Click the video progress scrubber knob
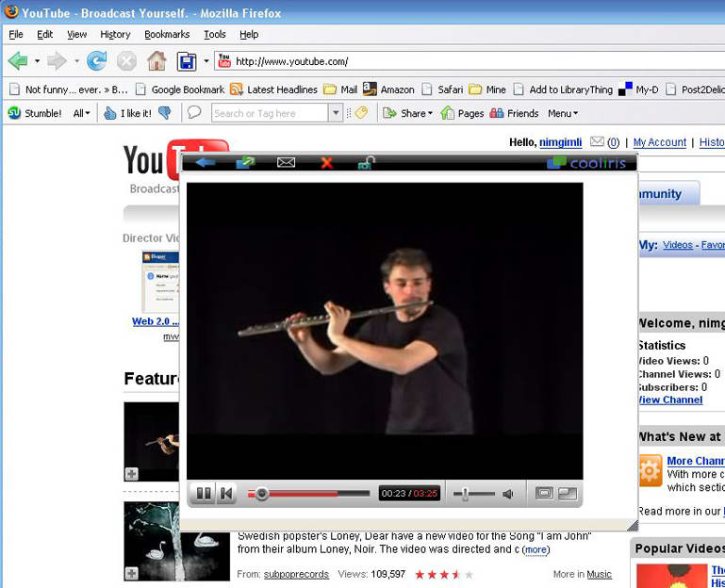 tap(262, 494)
